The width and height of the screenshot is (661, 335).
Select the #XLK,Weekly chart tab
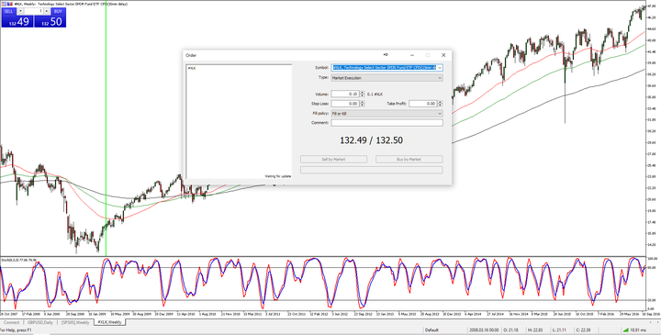(109, 322)
